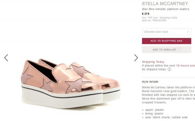The height and width of the screenshot is (121, 195).
Task: Click the incl. VAT excl. shipping costs note
Action: pos(160,18)
